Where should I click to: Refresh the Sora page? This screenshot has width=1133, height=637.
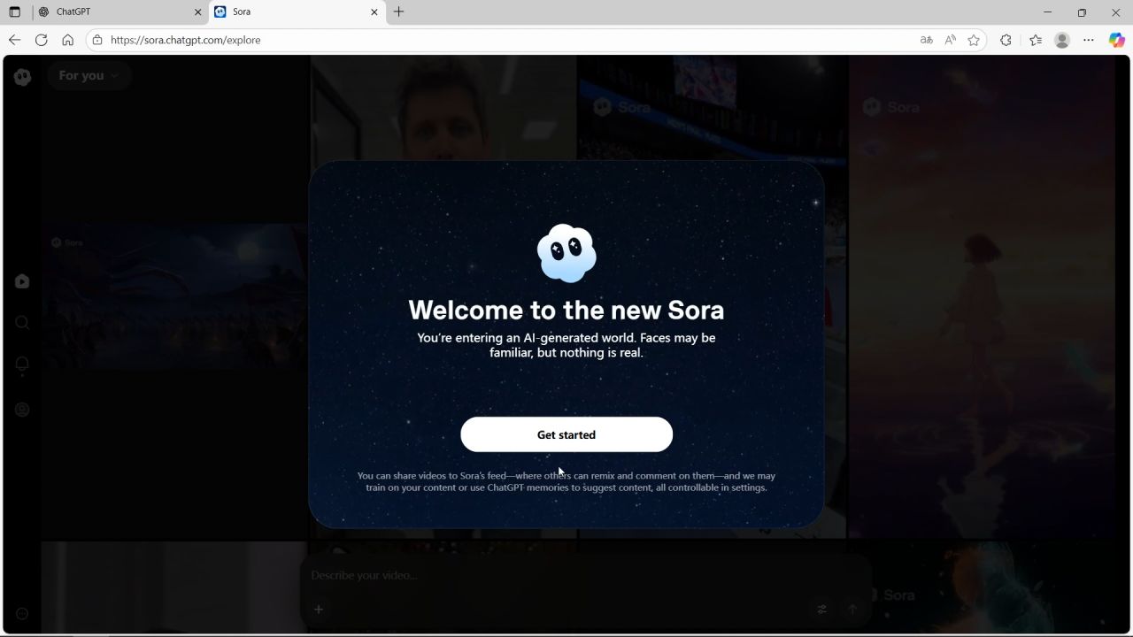(41, 40)
